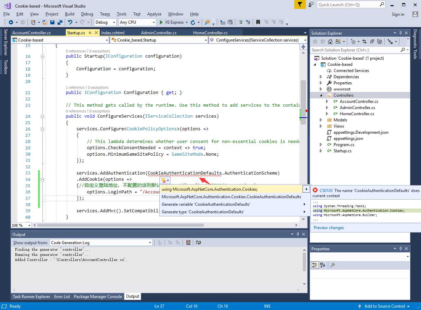421x310 pixels.
Task: Click the editor horizontal scrollbar thumb
Action: (x=121, y=225)
